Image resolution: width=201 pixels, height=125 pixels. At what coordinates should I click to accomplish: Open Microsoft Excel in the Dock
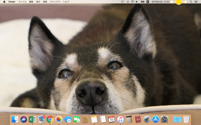click(32, 120)
